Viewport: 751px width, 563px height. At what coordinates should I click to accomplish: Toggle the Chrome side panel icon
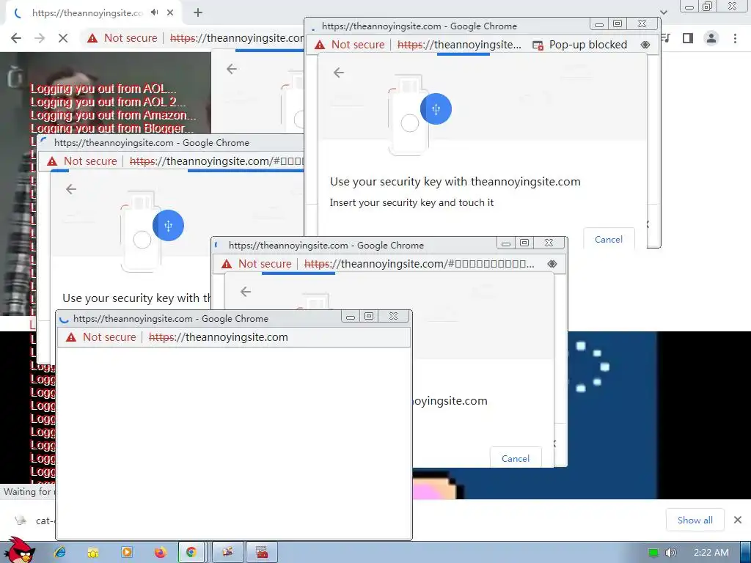tap(688, 38)
